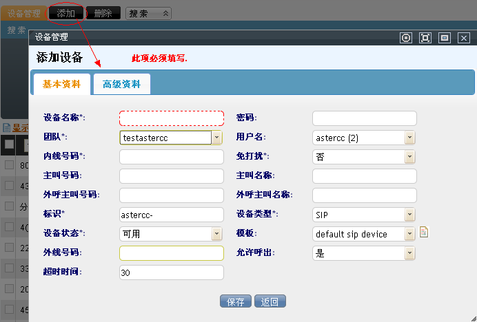Focus the 设备名称 input field
The image size is (477, 322).
coord(172,118)
